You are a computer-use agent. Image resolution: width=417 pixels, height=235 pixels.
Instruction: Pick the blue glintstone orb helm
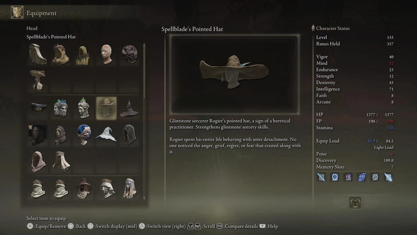pyautogui.click(x=83, y=134)
